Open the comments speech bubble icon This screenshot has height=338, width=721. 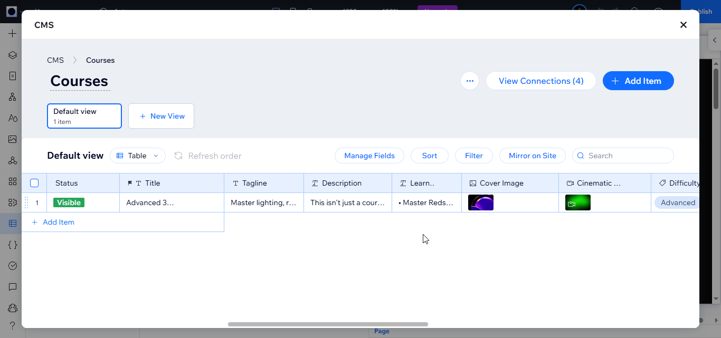pyautogui.click(x=13, y=287)
